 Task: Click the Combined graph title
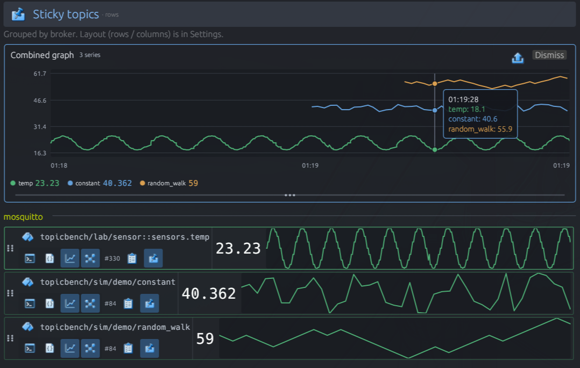coord(42,55)
